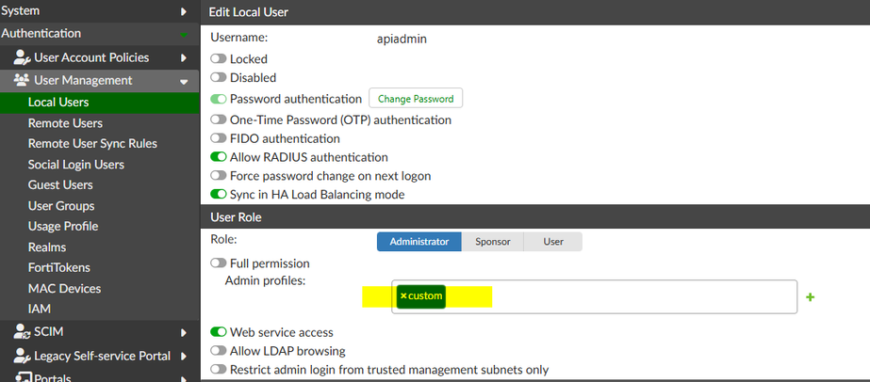
Task: Expand the System menu arrow
Action: 184,11
